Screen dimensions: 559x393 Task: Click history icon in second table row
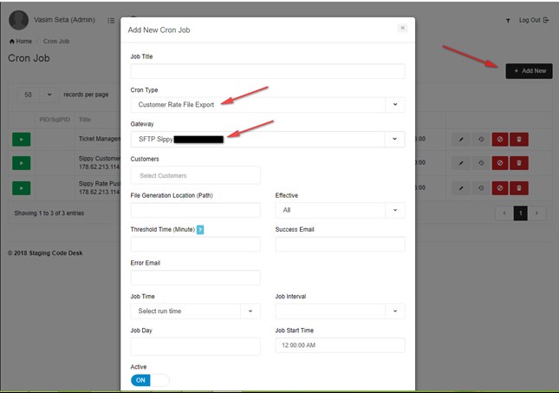point(480,163)
